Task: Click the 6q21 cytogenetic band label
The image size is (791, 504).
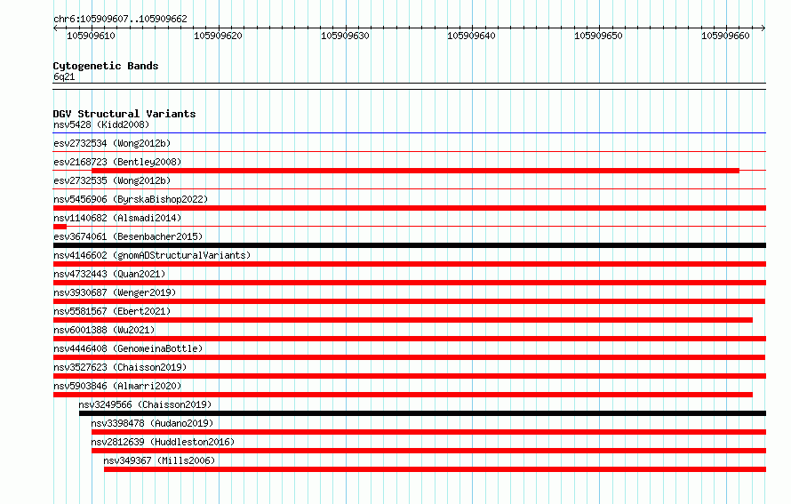Action: (64, 76)
